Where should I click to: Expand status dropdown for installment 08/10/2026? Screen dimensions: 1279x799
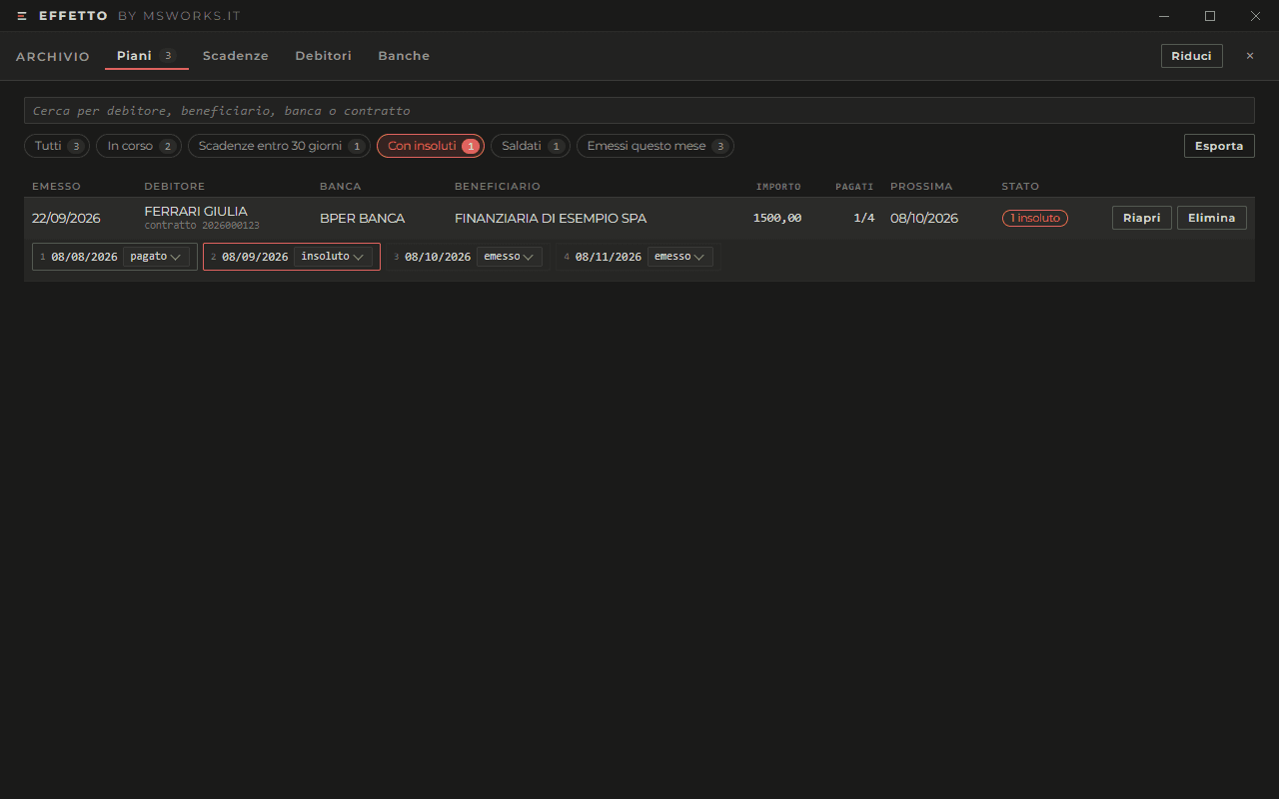coord(510,257)
